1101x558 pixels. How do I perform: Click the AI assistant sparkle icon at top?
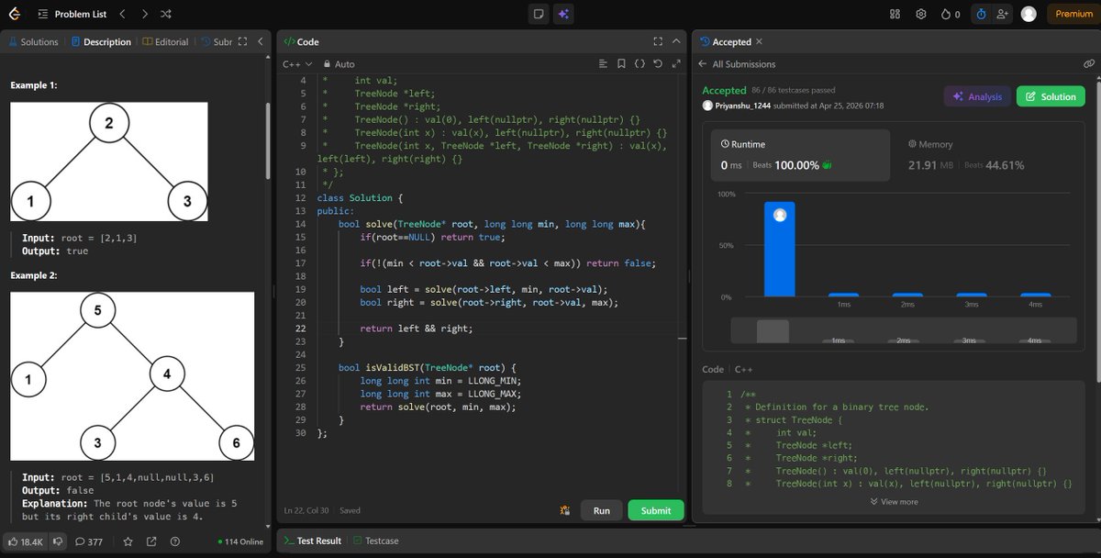[x=564, y=14]
